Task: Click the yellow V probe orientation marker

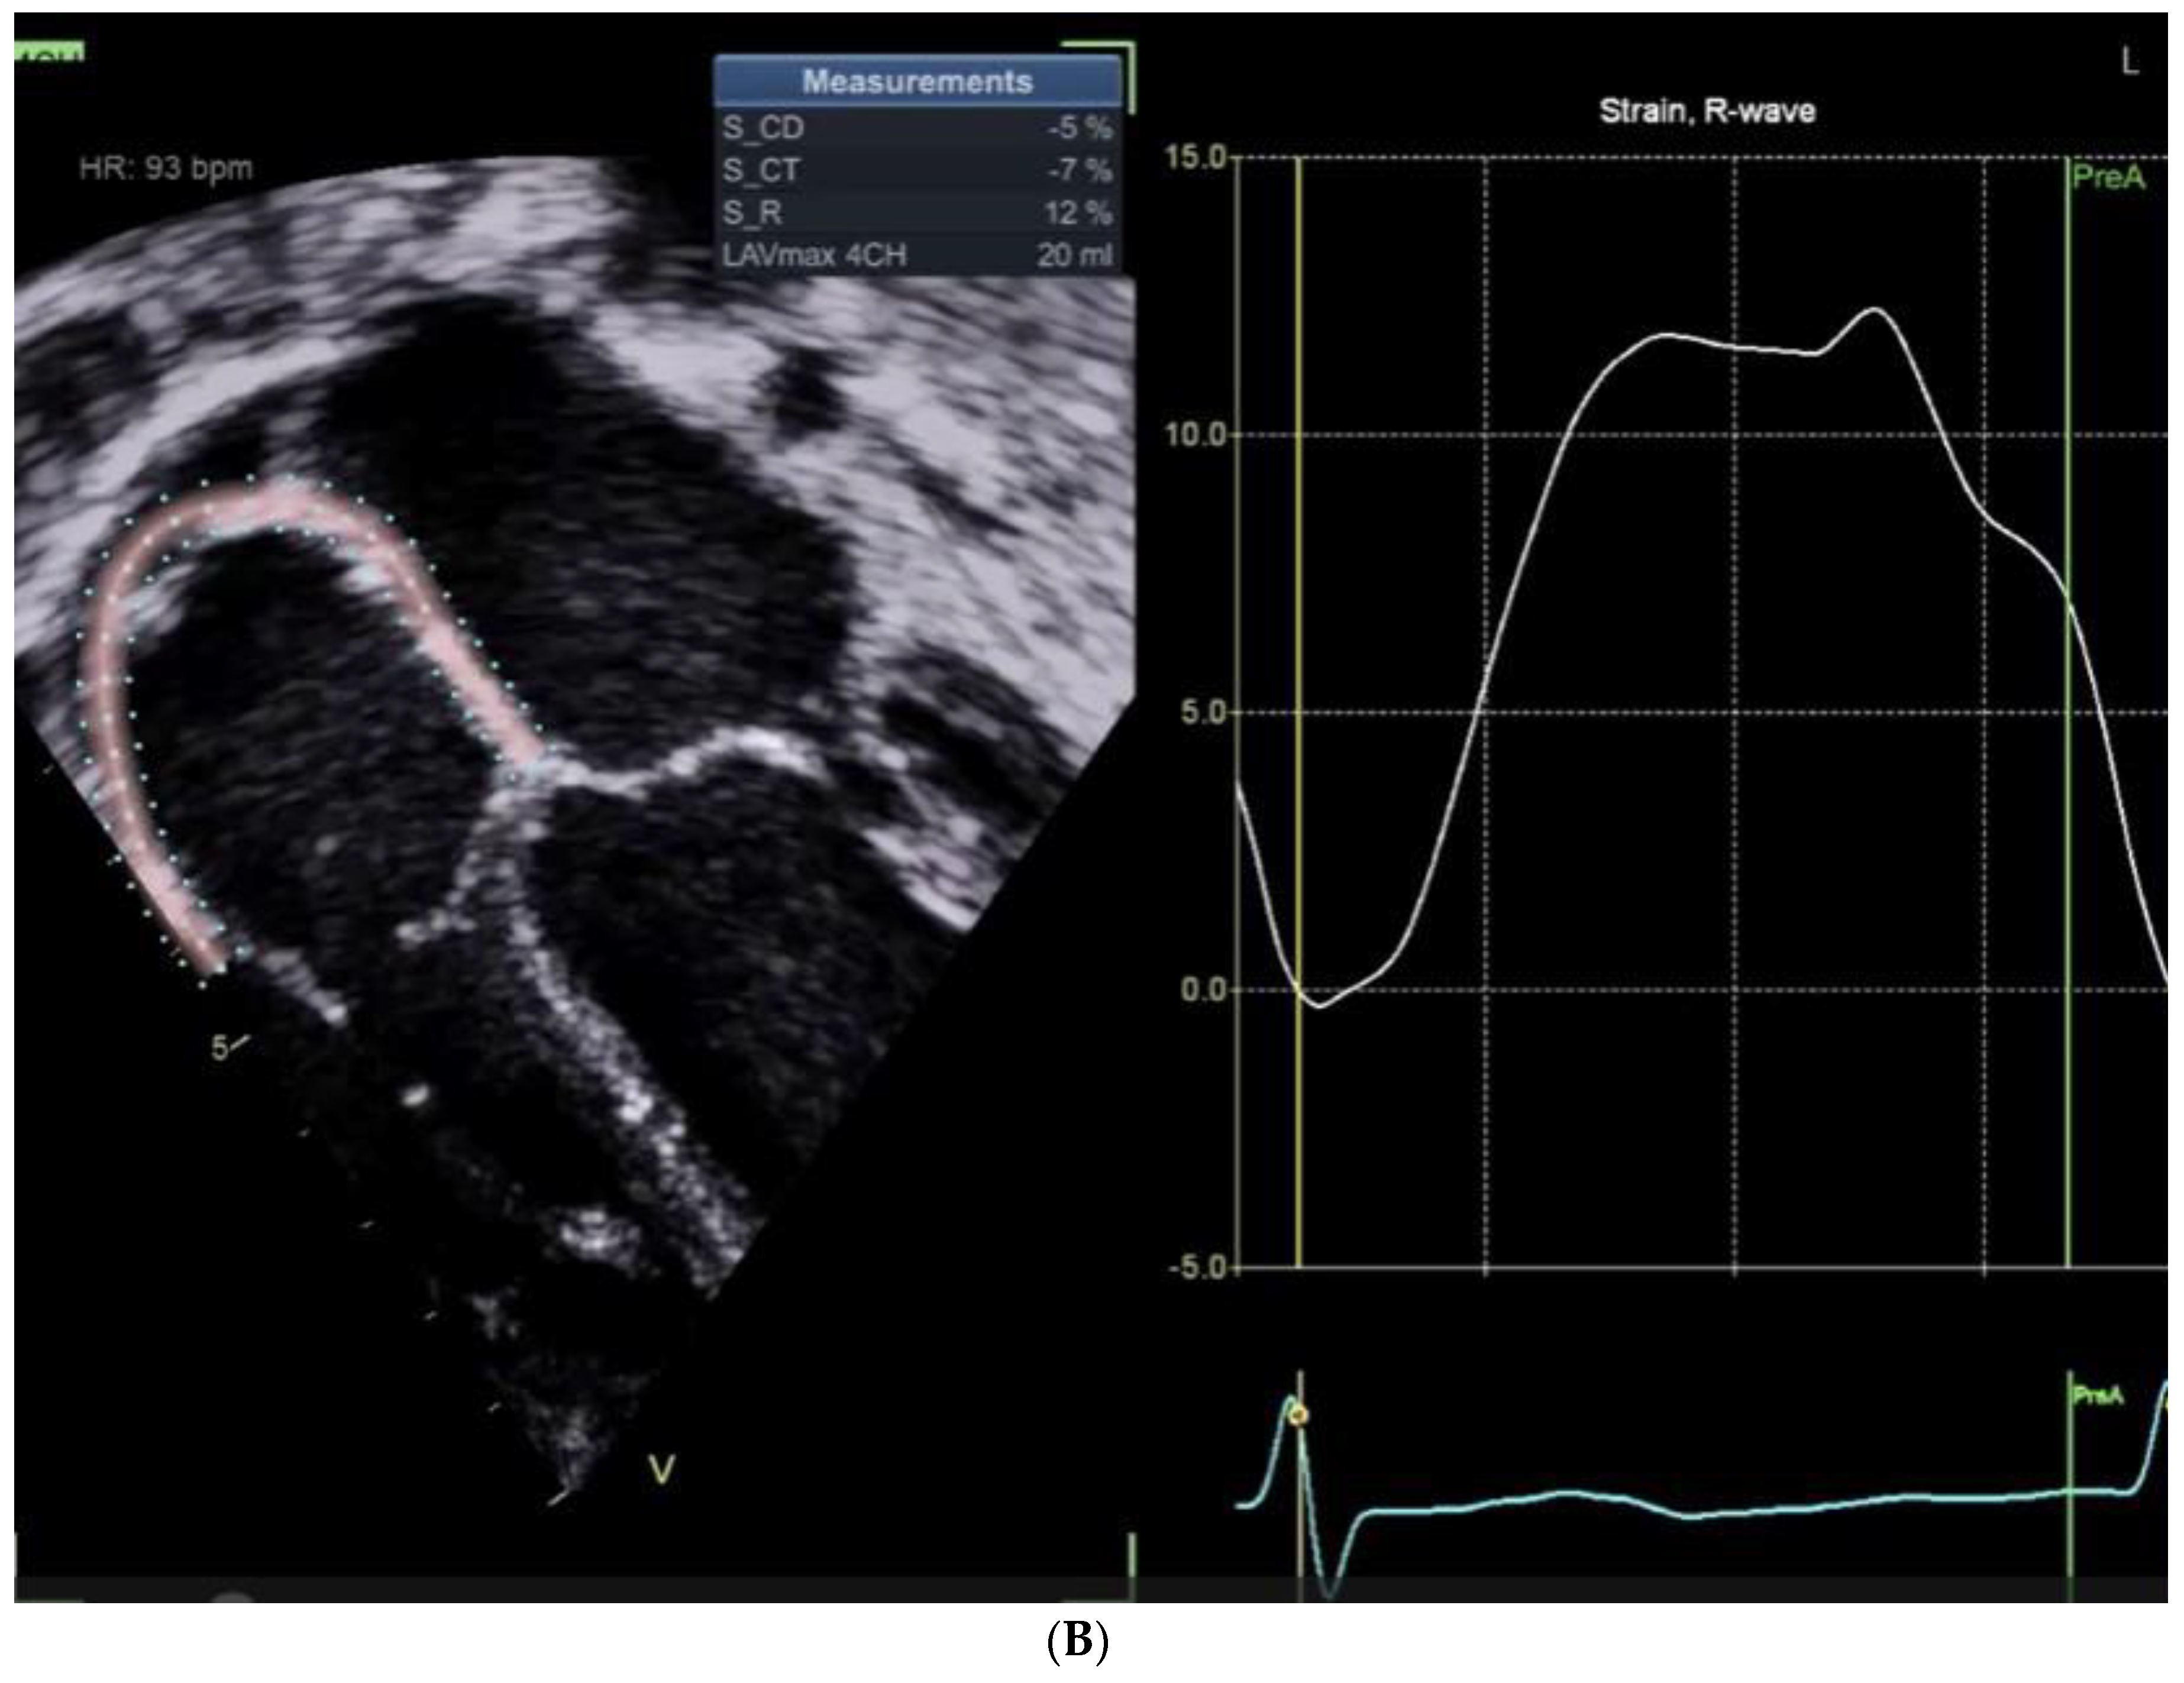Action: click(661, 1469)
